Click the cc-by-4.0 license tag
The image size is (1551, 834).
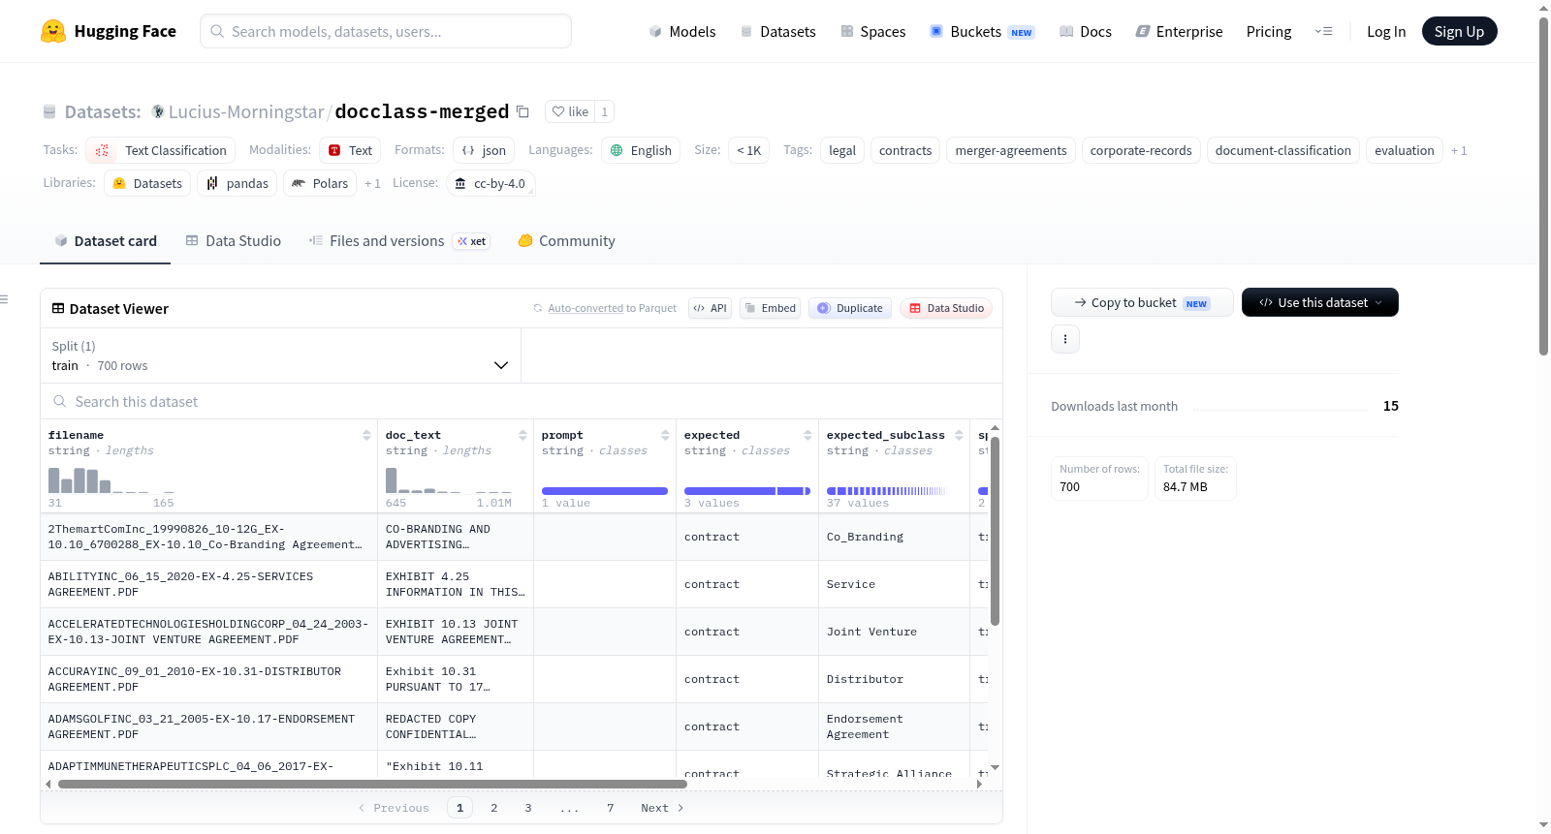(x=491, y=183)
